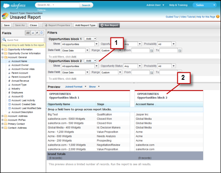Open block 1 Add filter arrow
Image resolution: width=221 pixels, height=173 pixels.
[x=95, y=39]
